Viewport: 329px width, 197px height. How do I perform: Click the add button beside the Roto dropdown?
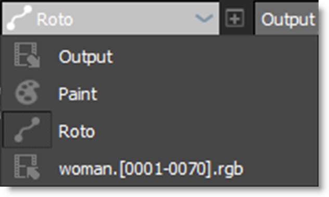[235, 18]
